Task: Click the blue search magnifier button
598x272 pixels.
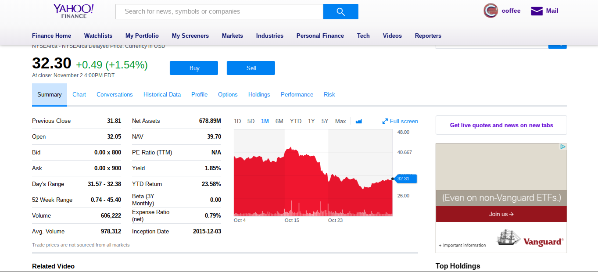Action: point(340,12)
